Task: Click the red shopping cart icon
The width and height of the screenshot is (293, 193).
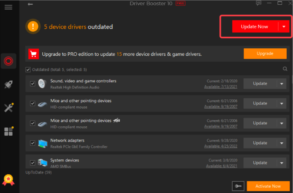Action: point(34,54)
